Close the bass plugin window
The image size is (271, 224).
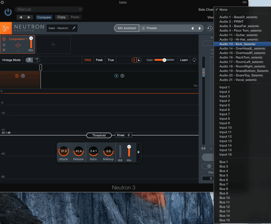[x=2, y=2]
